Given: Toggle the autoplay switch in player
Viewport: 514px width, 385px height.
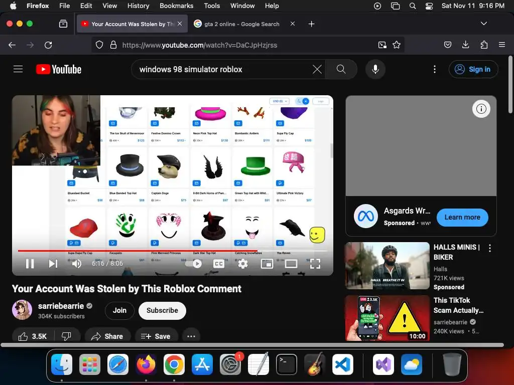Looking at the screenshot, I should [193, 264].
